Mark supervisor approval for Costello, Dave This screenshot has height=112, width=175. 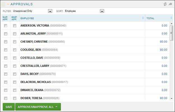tap(6, 58)
